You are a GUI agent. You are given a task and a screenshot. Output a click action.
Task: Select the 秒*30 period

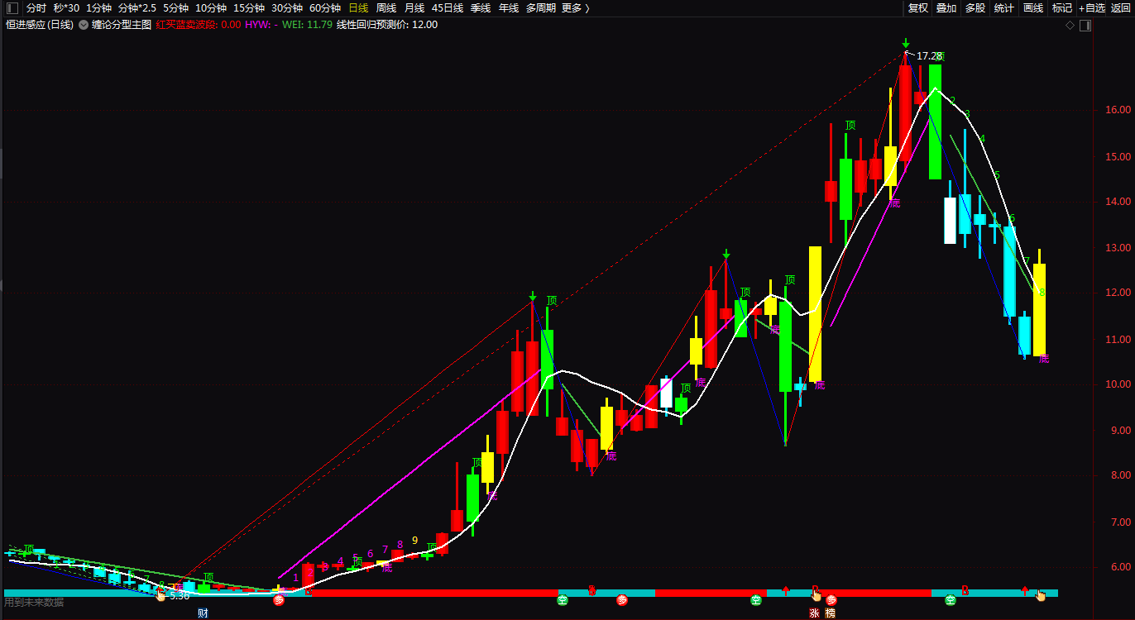pos(67,8)
